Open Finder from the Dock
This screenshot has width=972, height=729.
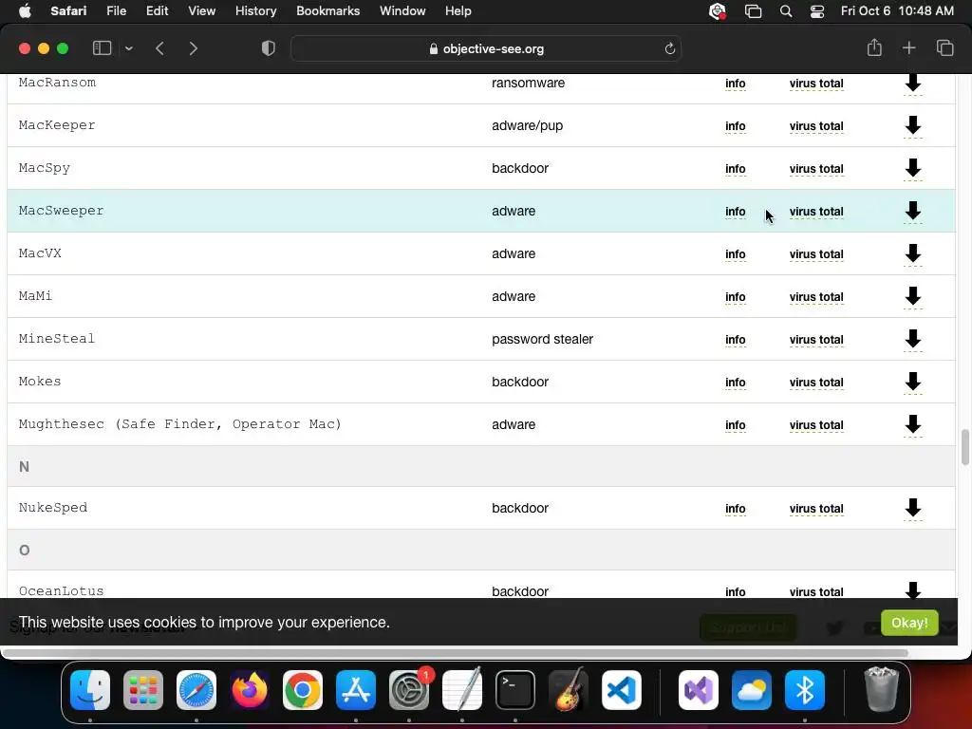point(90,690)
